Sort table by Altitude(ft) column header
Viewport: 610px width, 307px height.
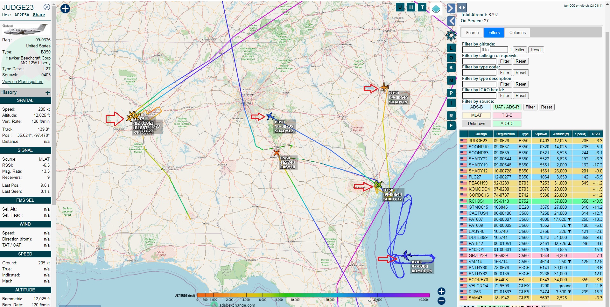point(561,134)
